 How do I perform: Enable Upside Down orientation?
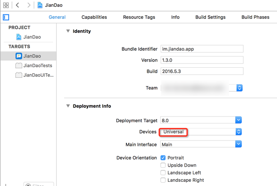163,165
